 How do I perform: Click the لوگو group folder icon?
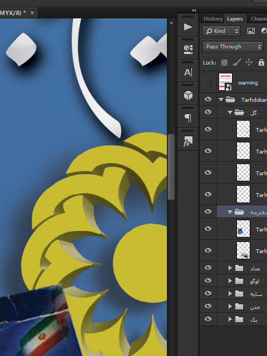[239, 280]
